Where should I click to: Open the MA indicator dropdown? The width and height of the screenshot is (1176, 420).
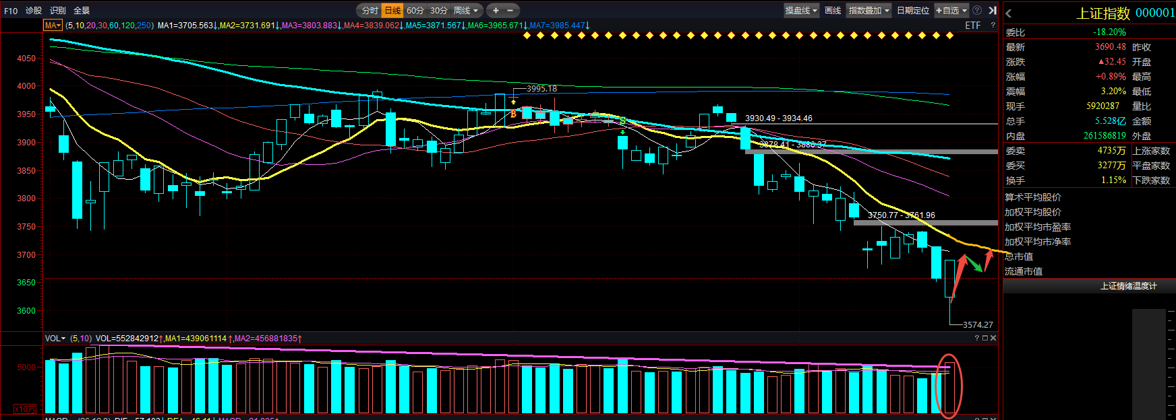pos(53,26)
